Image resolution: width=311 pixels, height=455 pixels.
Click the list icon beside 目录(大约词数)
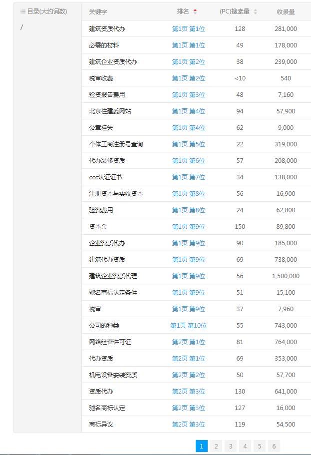click(x=22, y=11)
